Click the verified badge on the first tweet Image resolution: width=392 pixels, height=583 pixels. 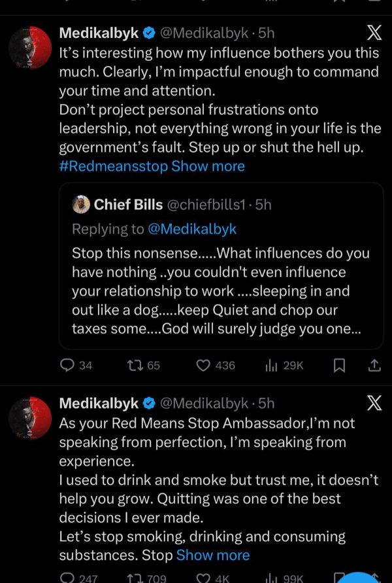click(150, 33)
